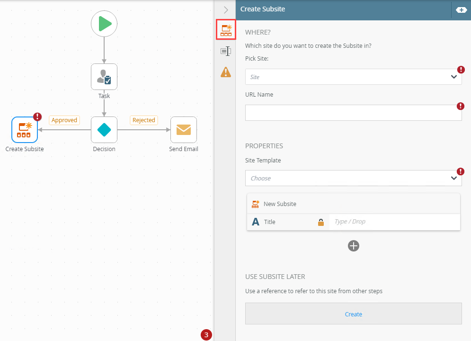Screen dimensions: 471x341
Task: Click the Title Type / Drop field
Action: tap(394, 222)
